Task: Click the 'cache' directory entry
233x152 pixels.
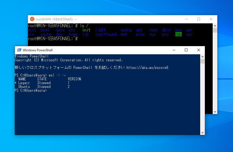Action: coord(46,34)
